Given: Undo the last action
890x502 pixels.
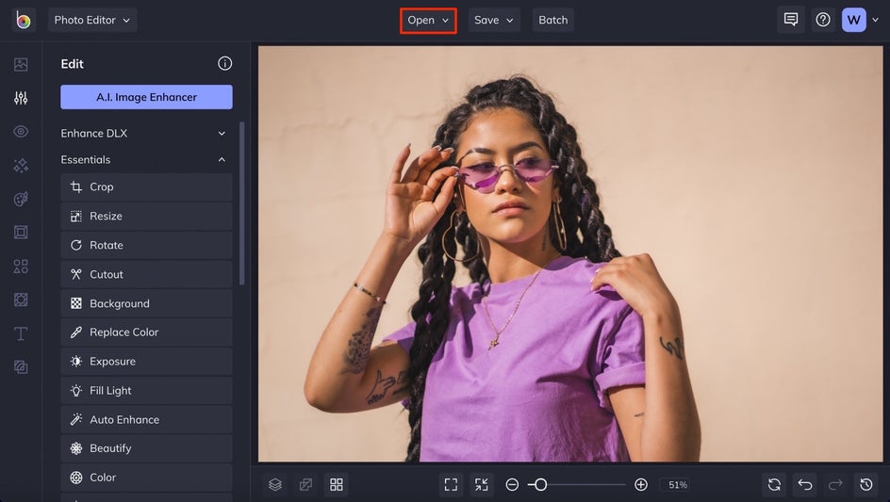Looking at the screenshot, I should (805, 484).
